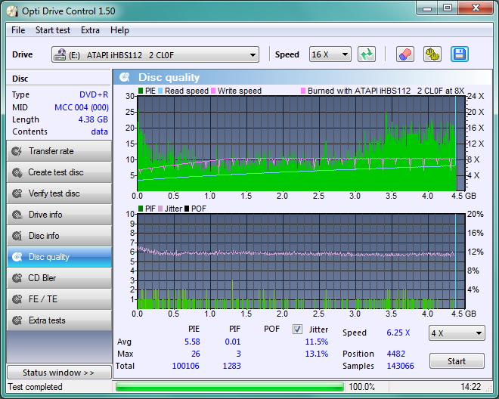
Task: Open the File menu
Action: pyautogui.click(x=18, y=30)
